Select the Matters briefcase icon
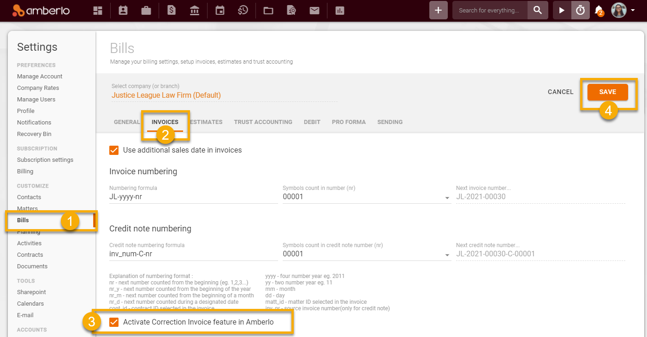Image resolution: width=647 pixels, height=337 pixels. click(146, 10)
